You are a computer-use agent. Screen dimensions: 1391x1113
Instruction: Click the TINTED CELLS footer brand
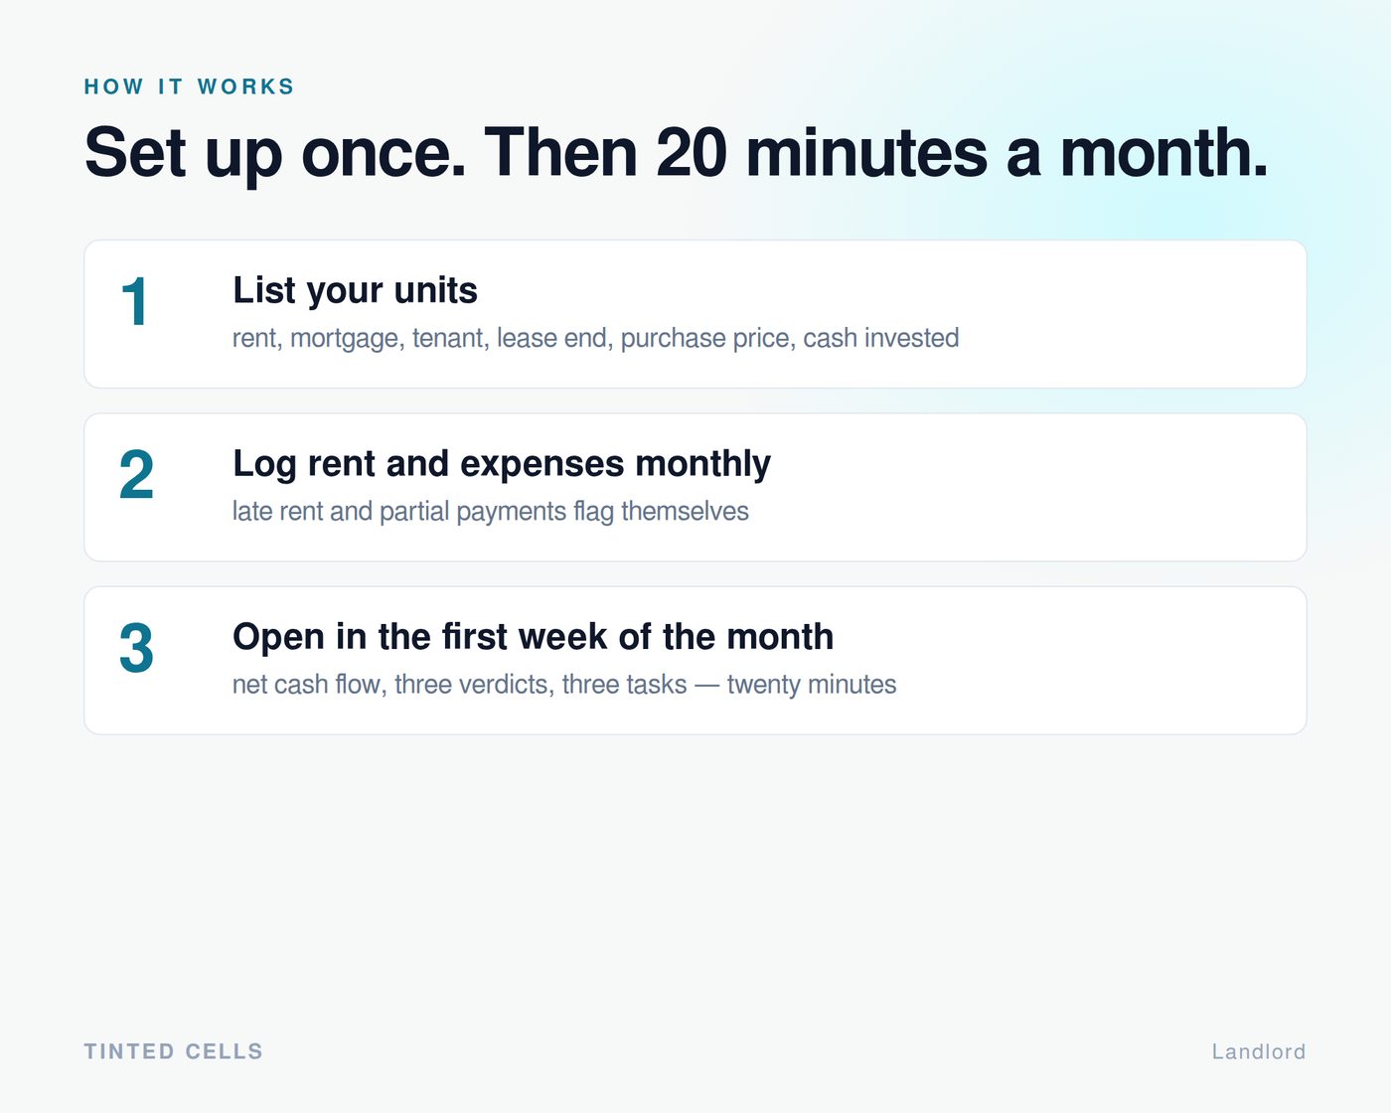coord(173,1051)
